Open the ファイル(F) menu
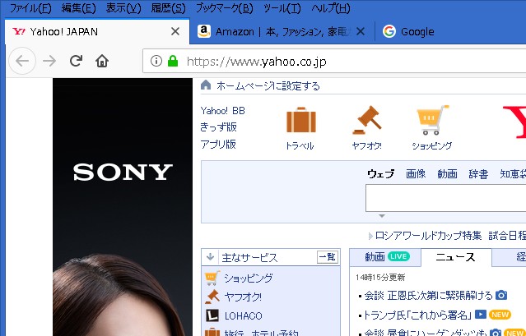 (x=30, y=8)
